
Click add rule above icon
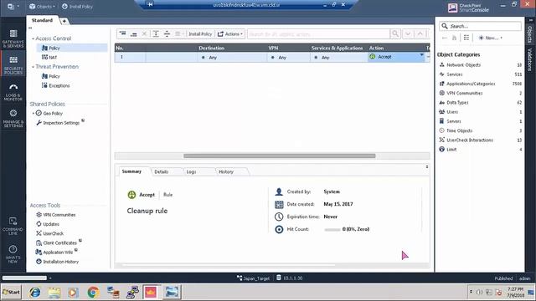(x=123, y=33)
